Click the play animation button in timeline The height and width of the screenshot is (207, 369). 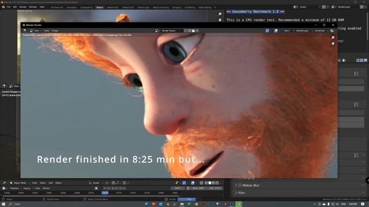(x=116, y=188)
